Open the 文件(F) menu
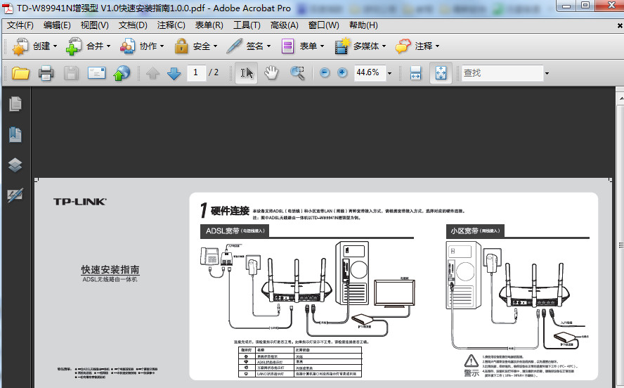The height and width of the screenshot is (388, 624). coord(20,25)
